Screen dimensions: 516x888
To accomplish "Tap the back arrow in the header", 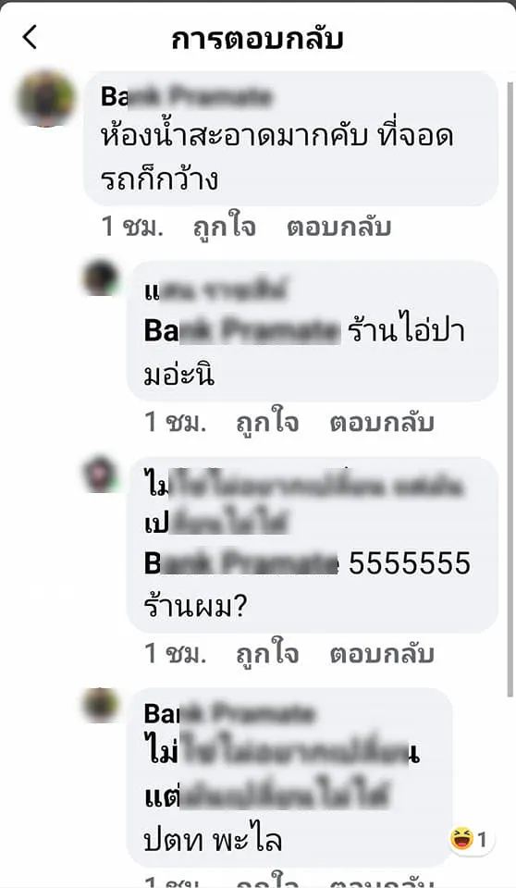I will point(30,37).
